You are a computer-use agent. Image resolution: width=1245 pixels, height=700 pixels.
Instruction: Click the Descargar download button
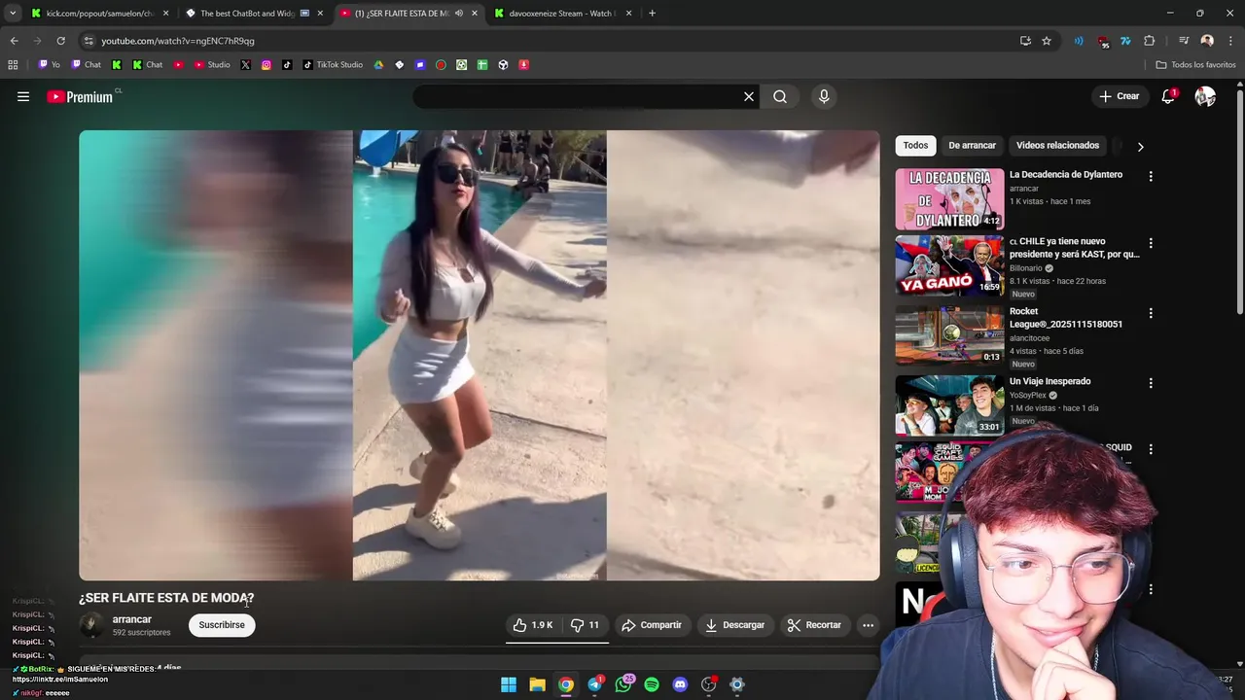(735, 625)
